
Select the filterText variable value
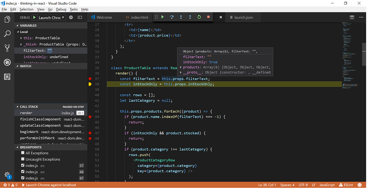pyautogui.click(x=50, y=51)
